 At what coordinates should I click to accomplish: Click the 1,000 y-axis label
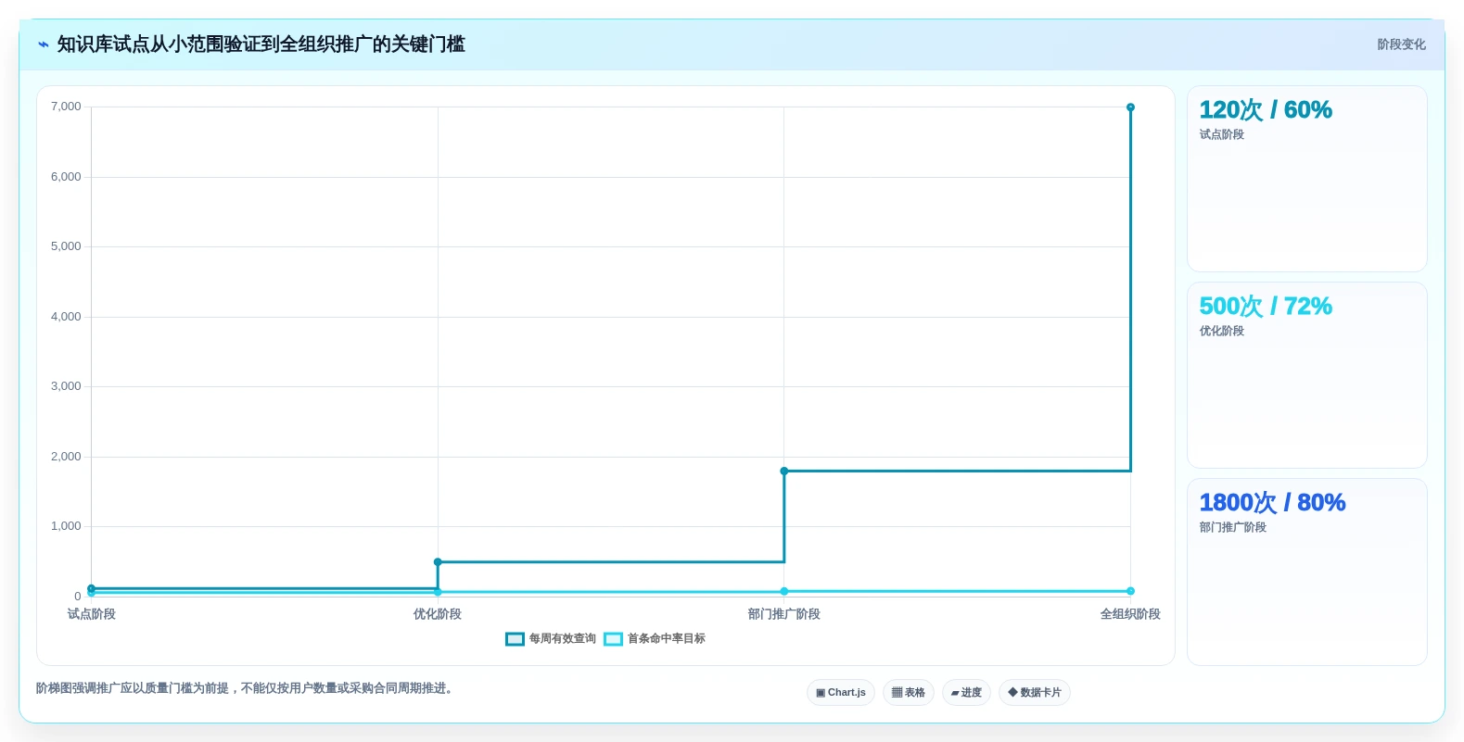66,526
